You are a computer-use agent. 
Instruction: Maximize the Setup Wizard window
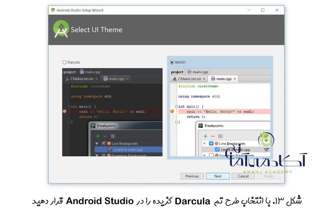pyautogui.click(x=263, y=10)
